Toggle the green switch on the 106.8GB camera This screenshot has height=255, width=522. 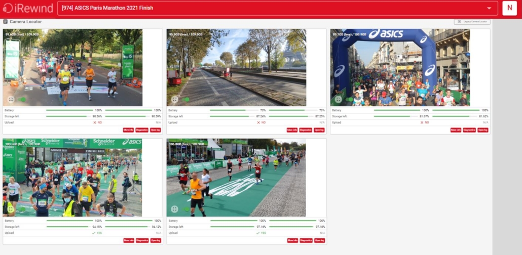[x=185, y=209]
